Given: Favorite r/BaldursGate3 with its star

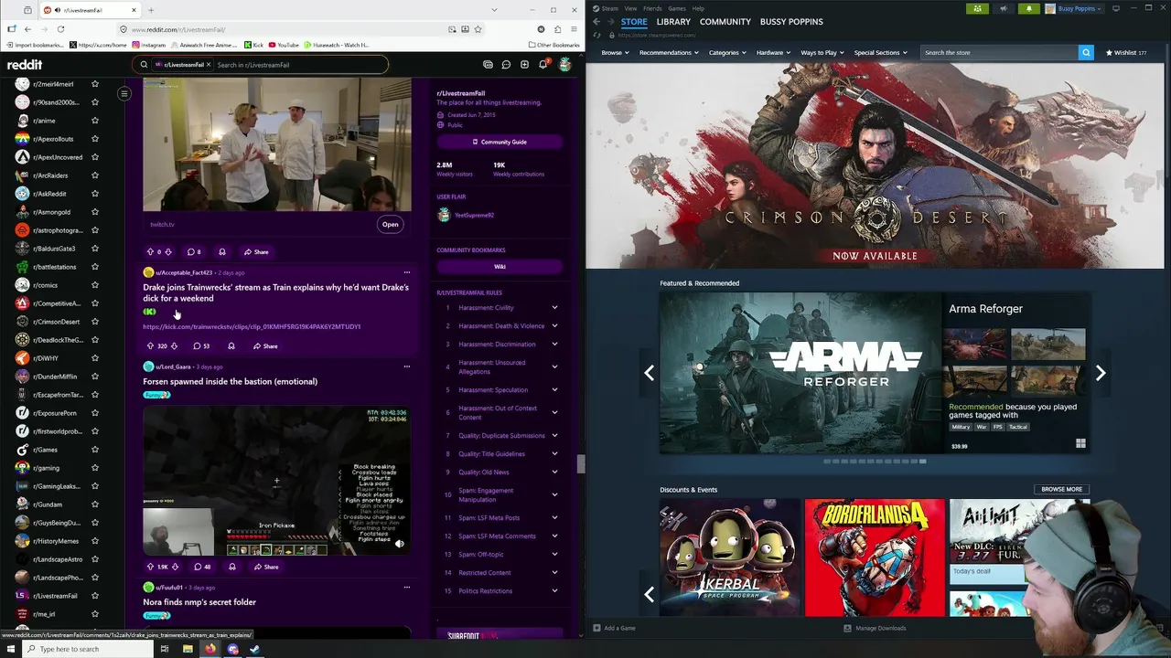Looking at the screenshot, I should [x=94, y=249].
